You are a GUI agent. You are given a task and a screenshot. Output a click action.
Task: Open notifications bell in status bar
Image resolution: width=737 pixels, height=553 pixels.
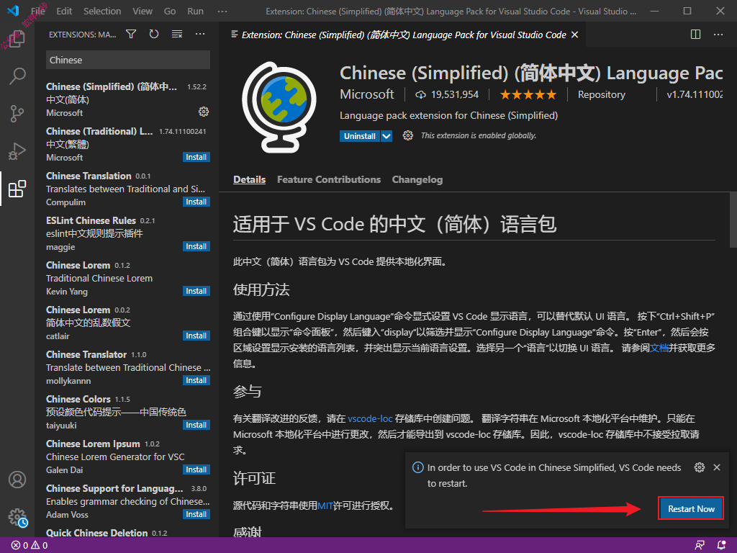722,546
